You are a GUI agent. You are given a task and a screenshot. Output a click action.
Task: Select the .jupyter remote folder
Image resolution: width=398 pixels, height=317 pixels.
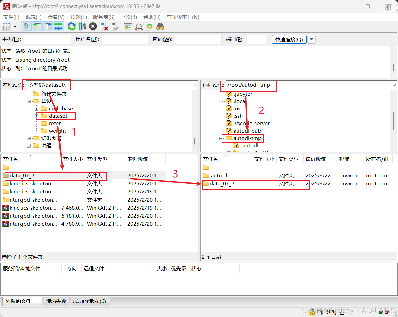(243, 94)
